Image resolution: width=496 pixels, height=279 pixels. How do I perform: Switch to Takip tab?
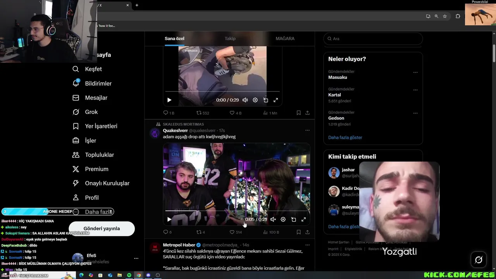click(x=230, y=39)
